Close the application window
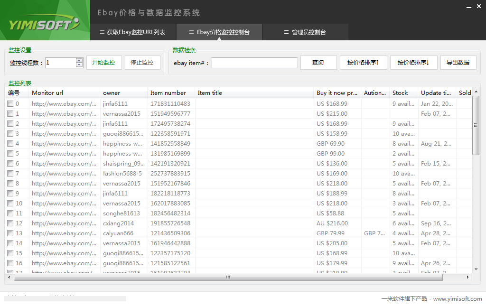Screen dimensions: 486x306 pyautogui.click(x=479, y=6)
